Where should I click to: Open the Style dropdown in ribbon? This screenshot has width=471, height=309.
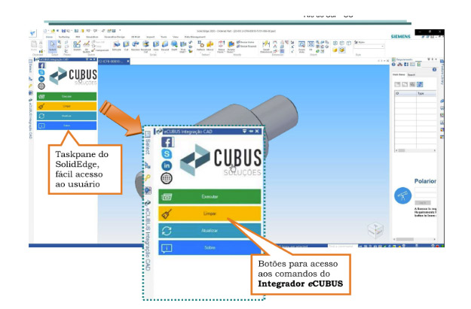pyautogui.click(x=369, y=47)
